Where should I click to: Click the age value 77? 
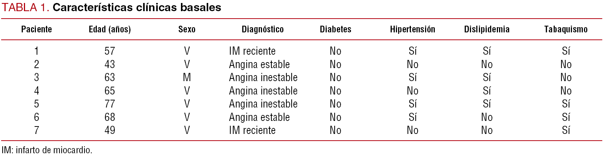110,104
